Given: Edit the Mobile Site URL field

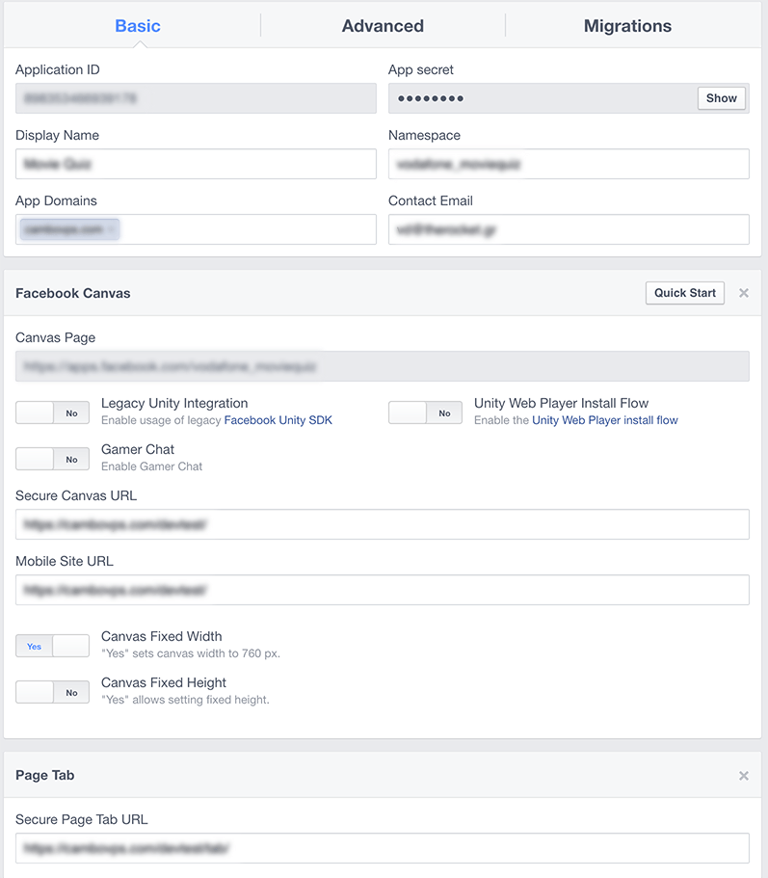Looking at the screenshot, I should [383, 590].
